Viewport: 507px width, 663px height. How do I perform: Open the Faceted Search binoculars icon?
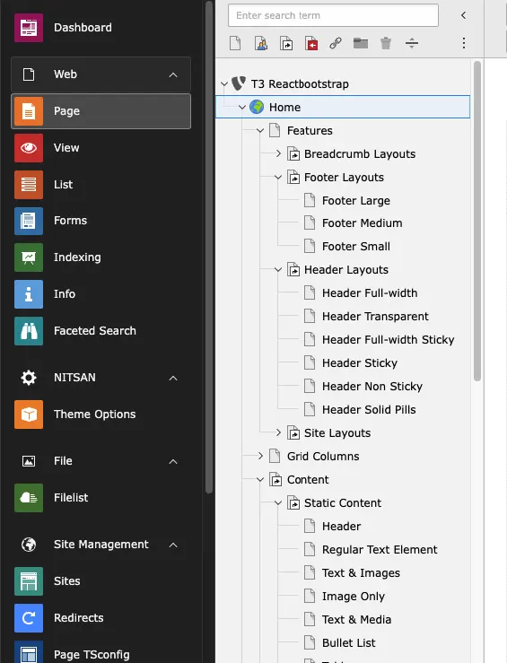pyautogui.click(x=29, y=331)
